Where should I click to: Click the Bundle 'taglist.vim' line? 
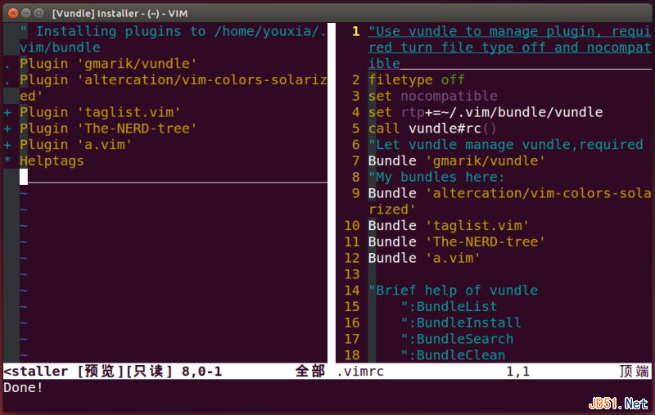(449, 226)
